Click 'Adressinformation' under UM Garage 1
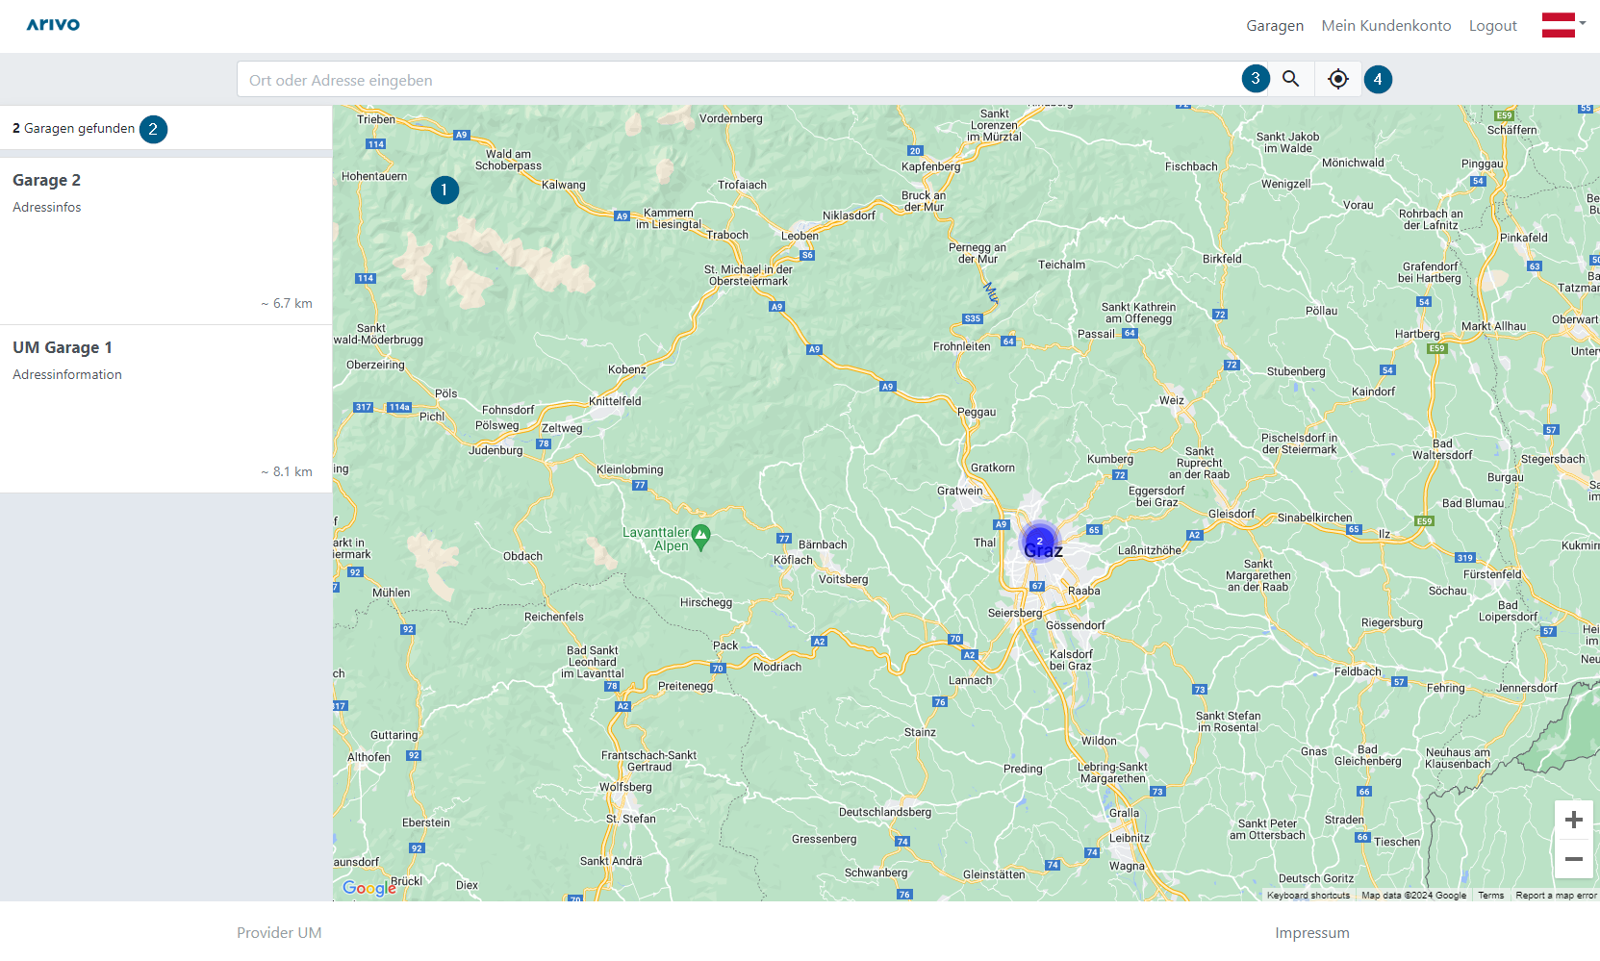The height and width of the screenshot is (961, 1600). (x=67, y=375)
